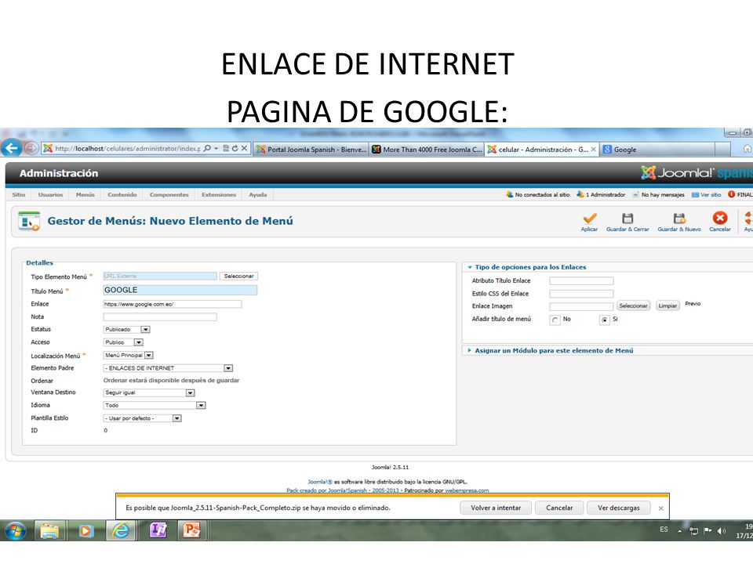
Task: Click the Limpiar button
Action: [x=668, y=306]
